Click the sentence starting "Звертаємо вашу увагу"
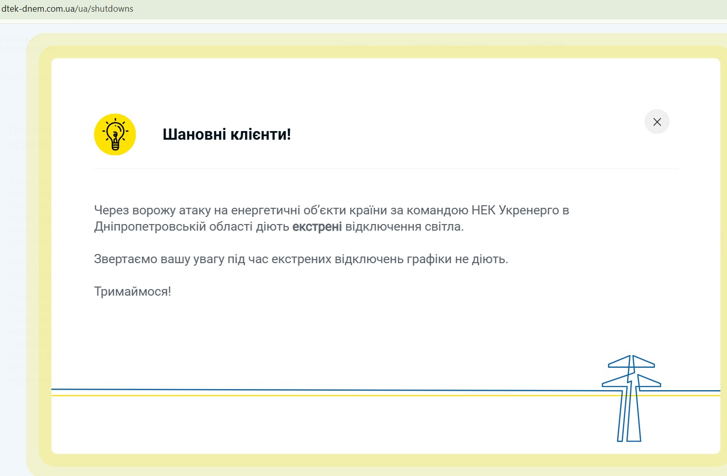This screenshot has height=476, width=727. [x=301, y=259]
